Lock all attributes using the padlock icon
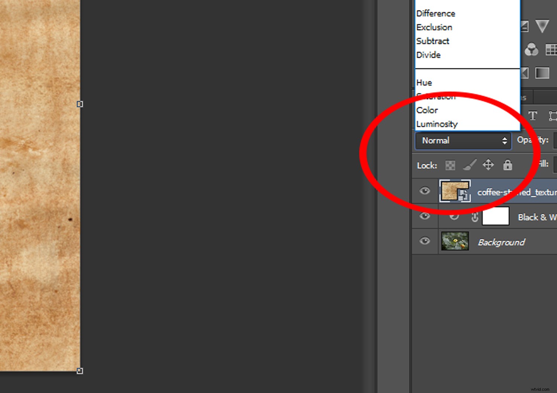The height and width of the screenshot is (393, 557). tap(507, 165)
